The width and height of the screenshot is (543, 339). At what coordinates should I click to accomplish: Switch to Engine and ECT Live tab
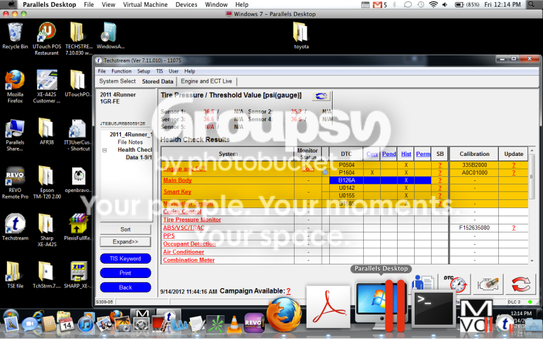coord(206,81)
